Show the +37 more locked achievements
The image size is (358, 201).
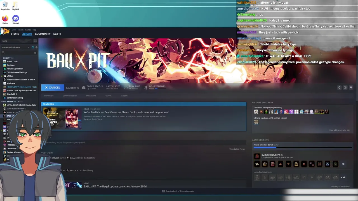[343, 177]
